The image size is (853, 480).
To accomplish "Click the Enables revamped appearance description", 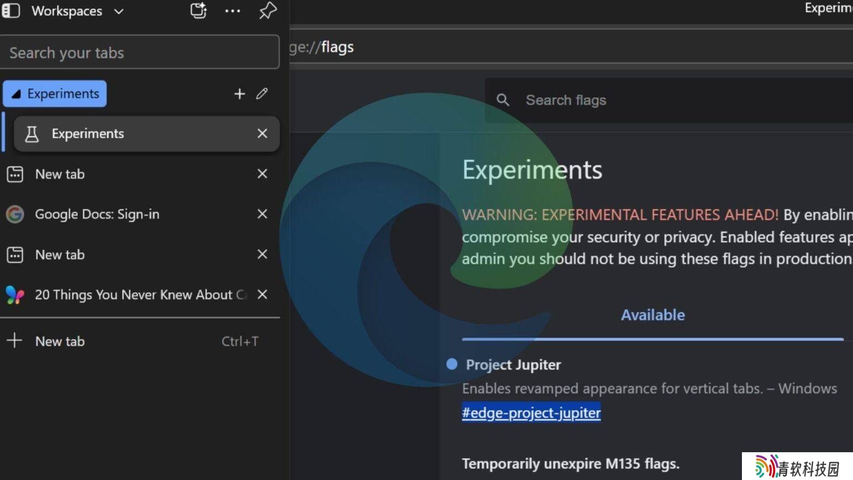I will point(649,388).
